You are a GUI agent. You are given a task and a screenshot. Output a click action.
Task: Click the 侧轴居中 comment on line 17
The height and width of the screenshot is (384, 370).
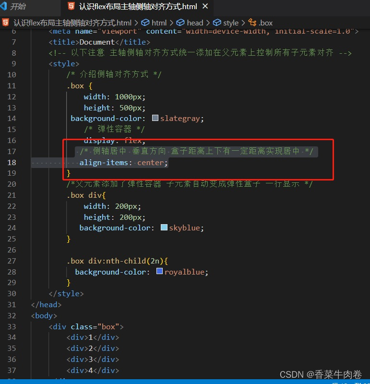pos(196,151)
